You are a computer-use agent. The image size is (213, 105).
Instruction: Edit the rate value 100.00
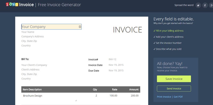[113, 96]
